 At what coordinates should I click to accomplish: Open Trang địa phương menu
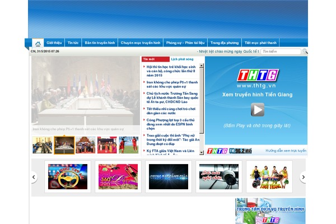225,43
